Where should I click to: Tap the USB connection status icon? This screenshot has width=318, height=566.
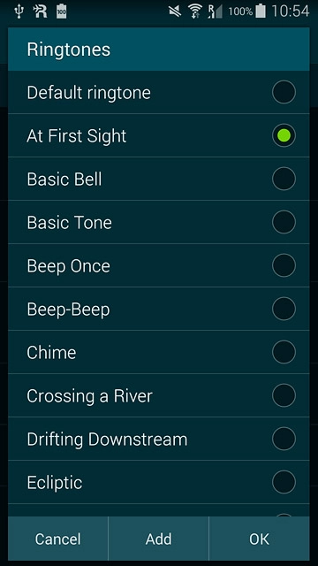click(19, 11)
